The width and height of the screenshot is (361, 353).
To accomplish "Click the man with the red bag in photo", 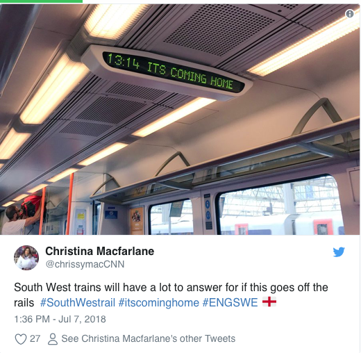I will pos(22,213).
